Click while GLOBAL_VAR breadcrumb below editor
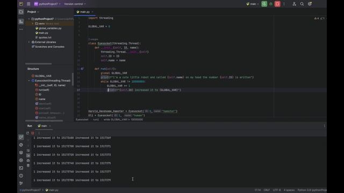 click(x=123, y=120)
